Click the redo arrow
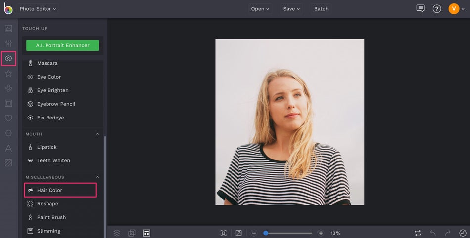470x238 pixels. coord(448,233)
